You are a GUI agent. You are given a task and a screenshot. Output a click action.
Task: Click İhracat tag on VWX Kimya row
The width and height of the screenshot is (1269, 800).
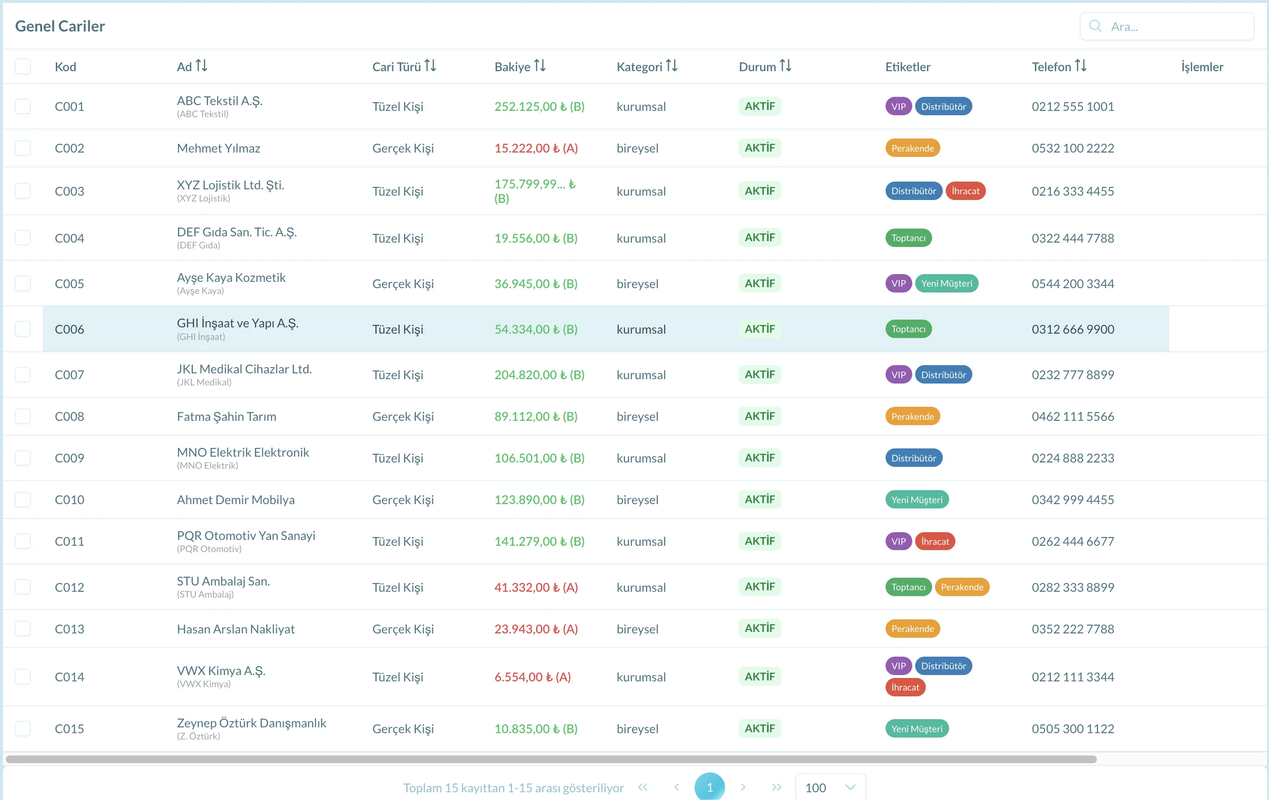[905, 687]
